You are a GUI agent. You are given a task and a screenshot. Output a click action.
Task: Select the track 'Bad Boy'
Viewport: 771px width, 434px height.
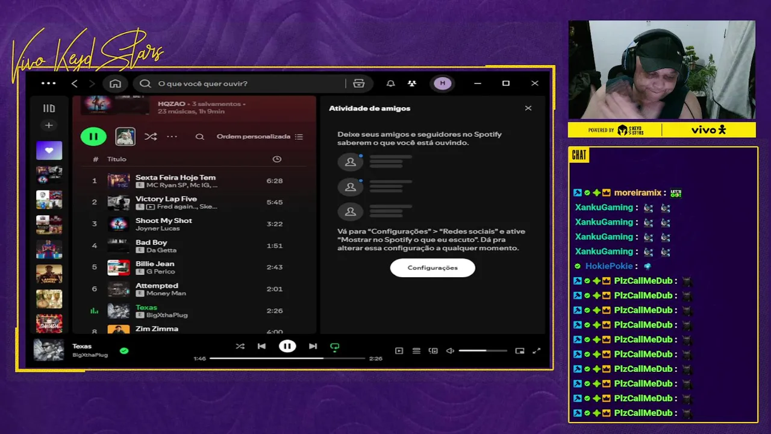click(151, 242)
